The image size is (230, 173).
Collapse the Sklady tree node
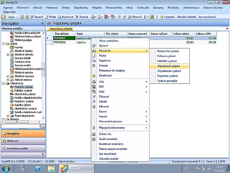pyautogui.click(x=3, y=44)
